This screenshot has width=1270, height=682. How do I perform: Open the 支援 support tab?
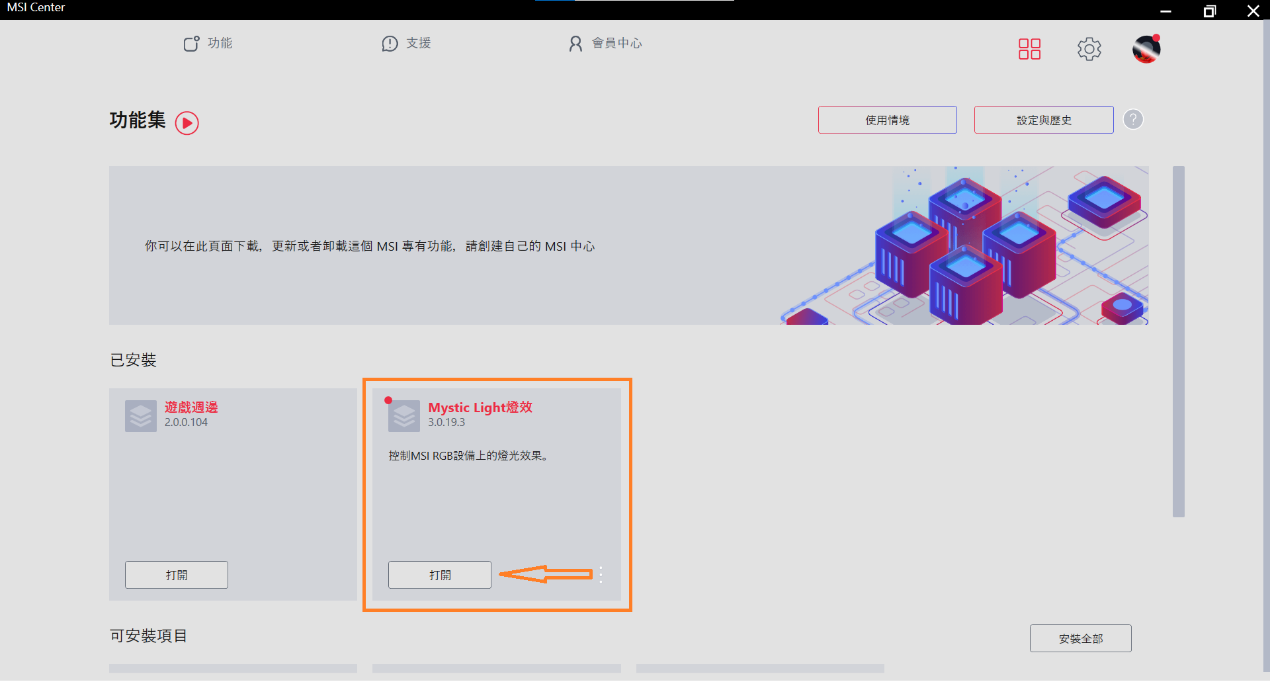[406, 44]
